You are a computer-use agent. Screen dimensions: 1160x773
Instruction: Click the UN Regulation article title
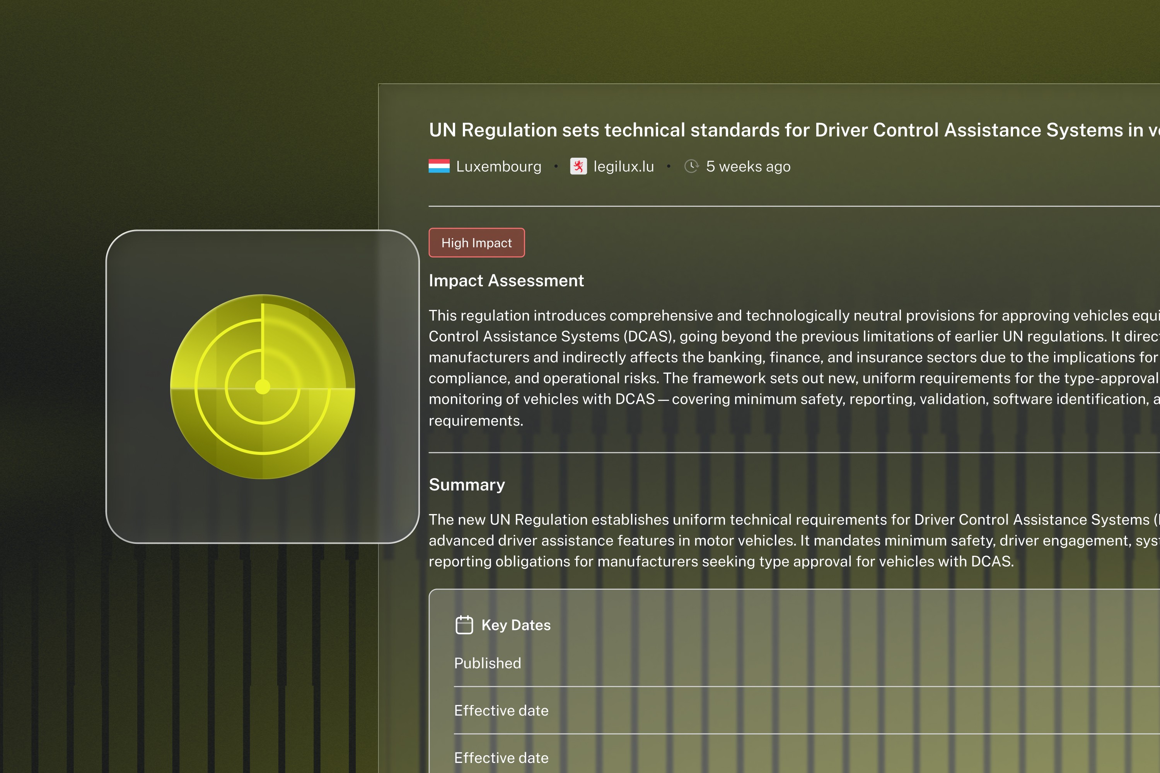tap(789, 130)
